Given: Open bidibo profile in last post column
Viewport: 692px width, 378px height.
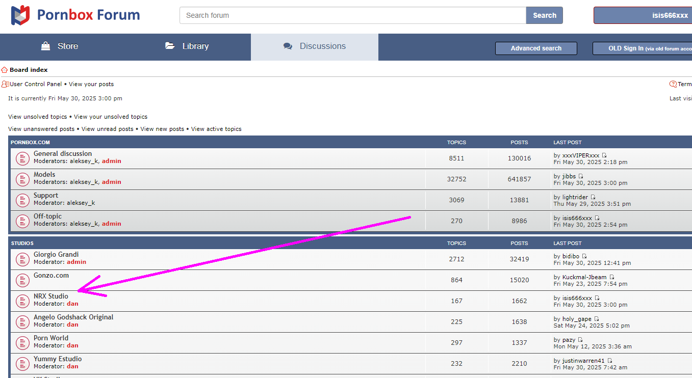Looking at the screenshot, I should click(x=571, y=256).
